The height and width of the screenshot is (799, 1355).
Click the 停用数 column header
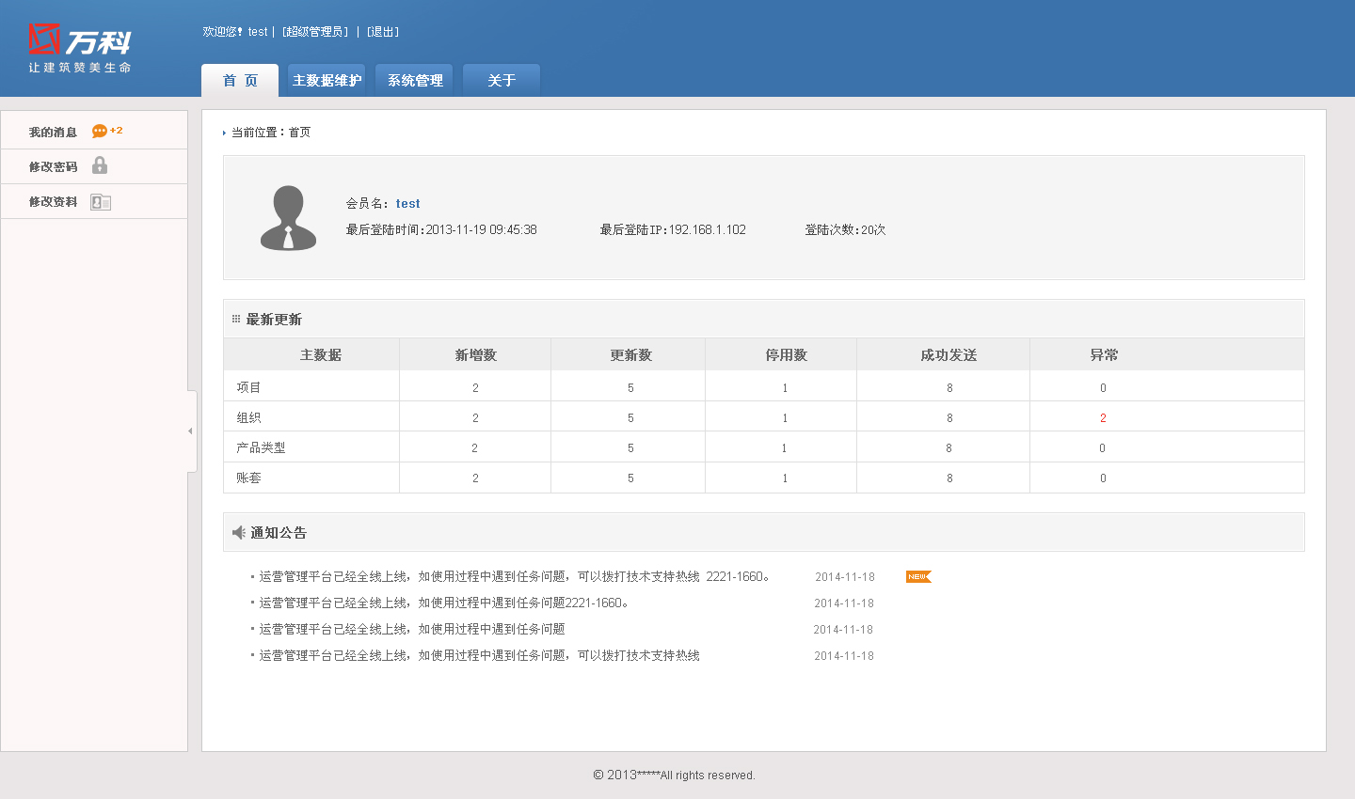coord(786,354)
